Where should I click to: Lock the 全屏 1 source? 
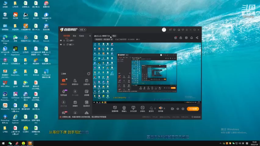tap(64, 40)
